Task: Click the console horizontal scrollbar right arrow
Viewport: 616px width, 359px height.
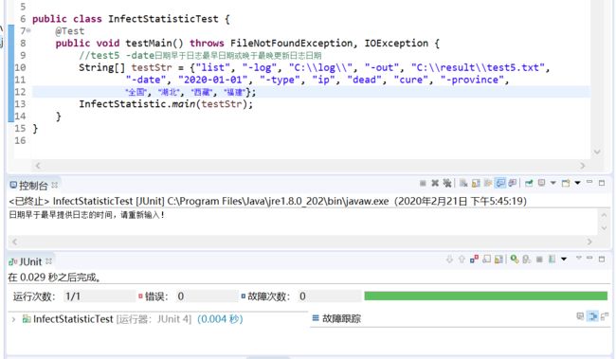Action: click(589, 242)
